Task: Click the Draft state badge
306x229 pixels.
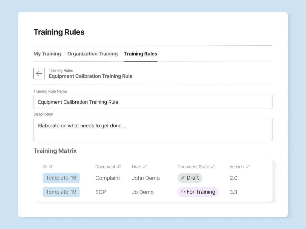Action: tap(190, 178)
